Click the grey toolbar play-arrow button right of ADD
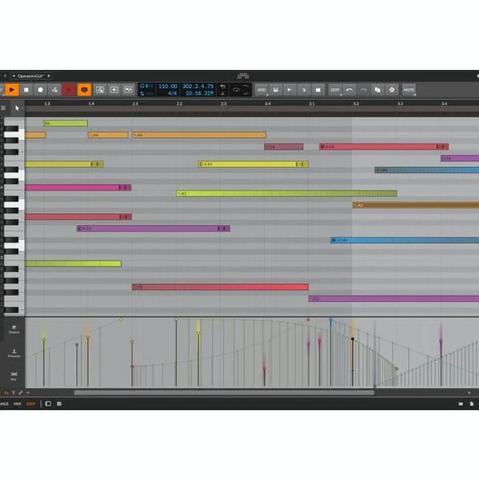The width and height of the screenshot is (479, 479). [289, 90]
